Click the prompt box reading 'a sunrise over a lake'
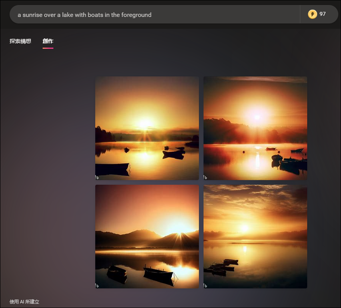 [x=154, y=14]
